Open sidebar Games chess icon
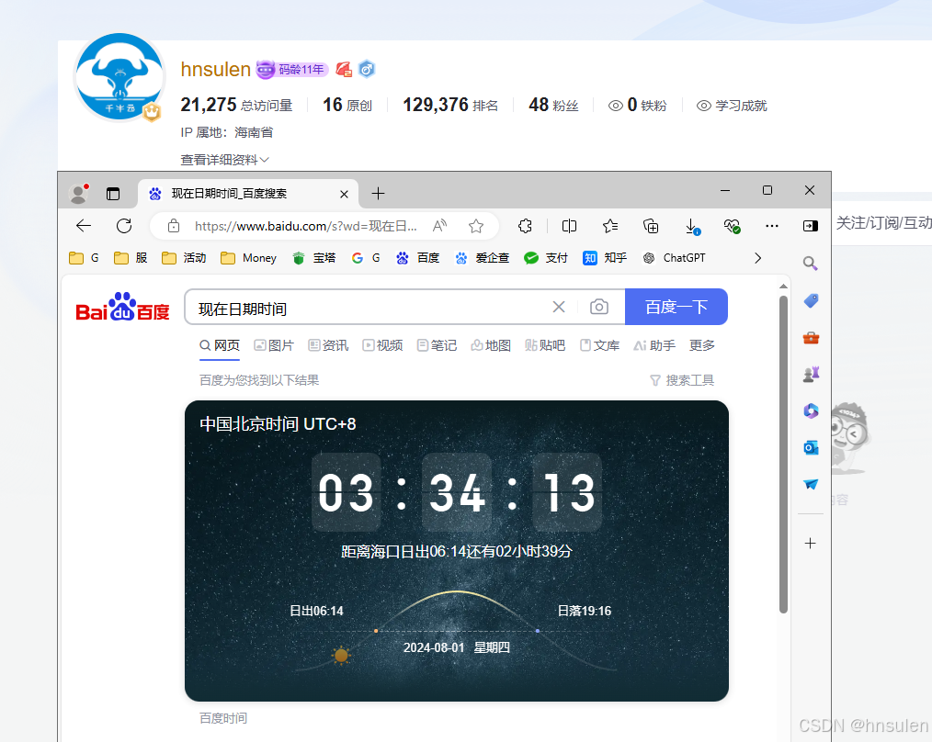This screenshot has height=742, width=932. (x=811, y=375)
